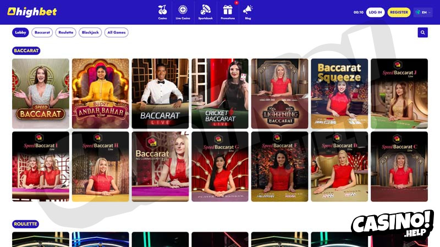Open the Promotions gift box icon
This screenshot has height=247, width=440.
pyautogui.click(x=228, y=10)
